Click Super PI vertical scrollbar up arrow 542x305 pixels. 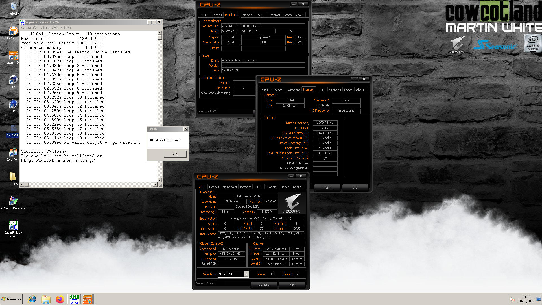tap(160, 33)
